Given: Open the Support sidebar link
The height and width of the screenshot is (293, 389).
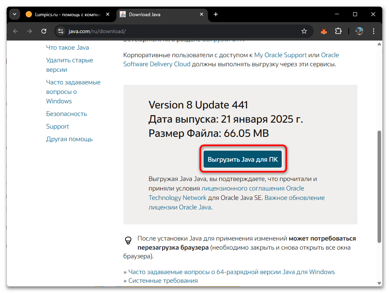Looking at the screenshot, I should (57, 127).
